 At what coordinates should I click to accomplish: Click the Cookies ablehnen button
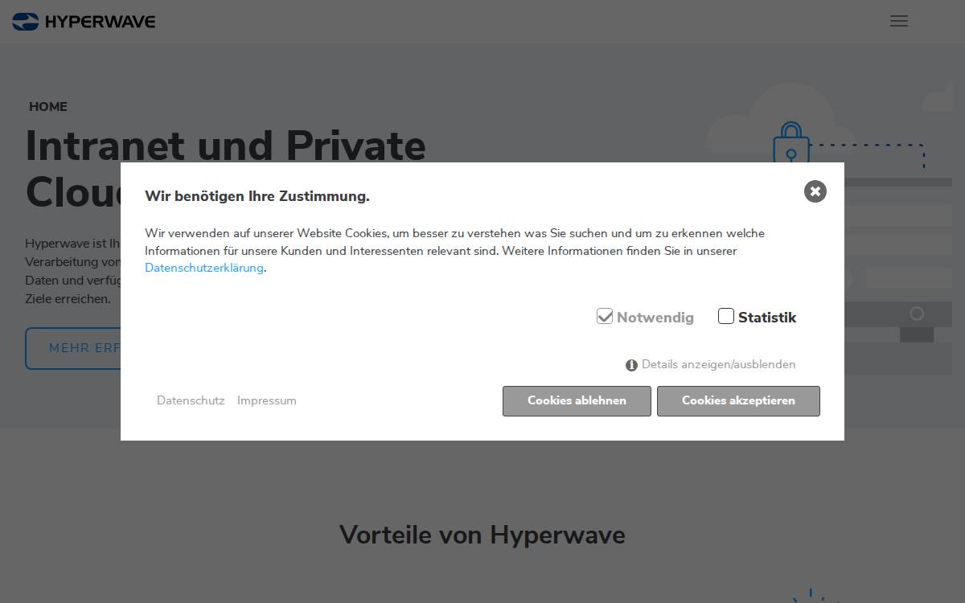coord(577,401)
